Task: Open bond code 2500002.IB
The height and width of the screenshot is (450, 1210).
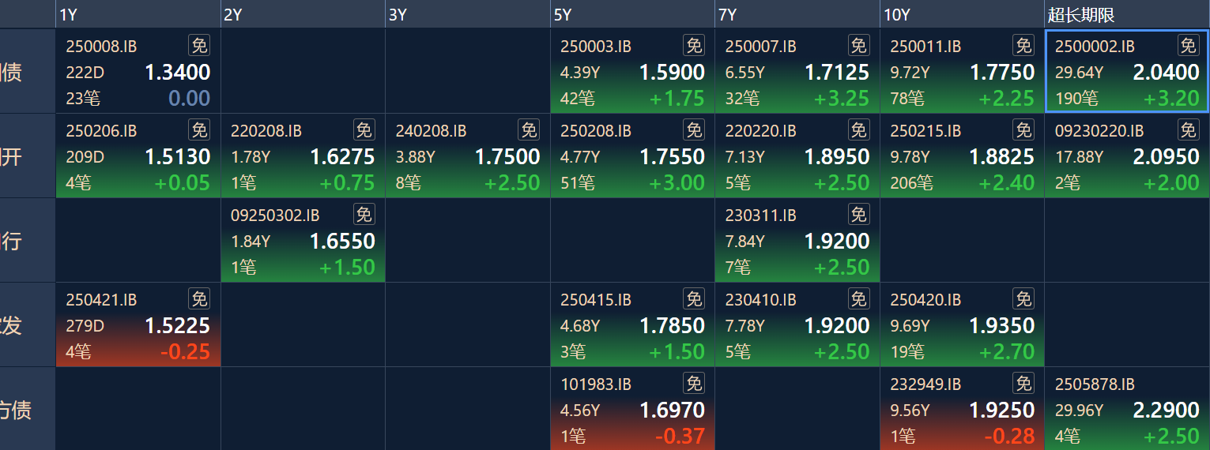Action: coord(1095,47)
